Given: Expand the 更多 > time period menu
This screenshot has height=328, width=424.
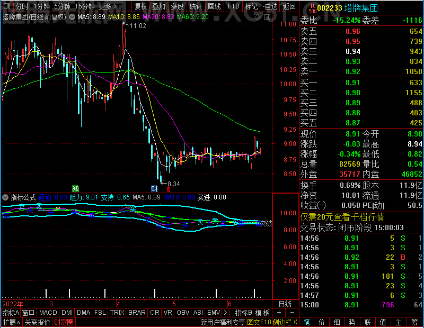Looking at the screenshot, I should point(108,6).
